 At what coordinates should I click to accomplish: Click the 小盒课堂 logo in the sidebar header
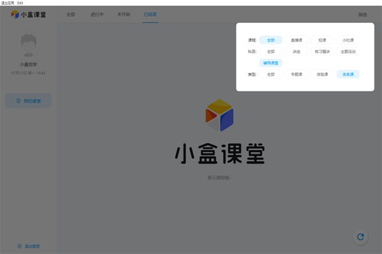pyautogui.click(x=29, y=14)
